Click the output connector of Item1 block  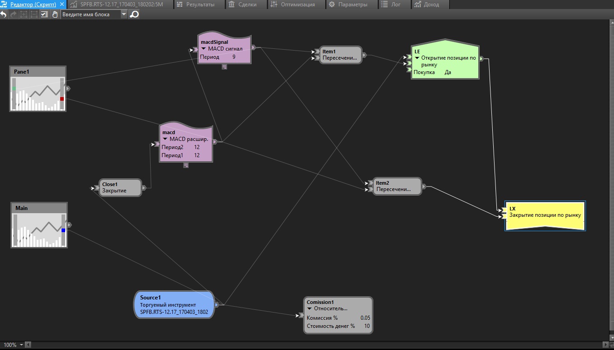click(364, 55)
